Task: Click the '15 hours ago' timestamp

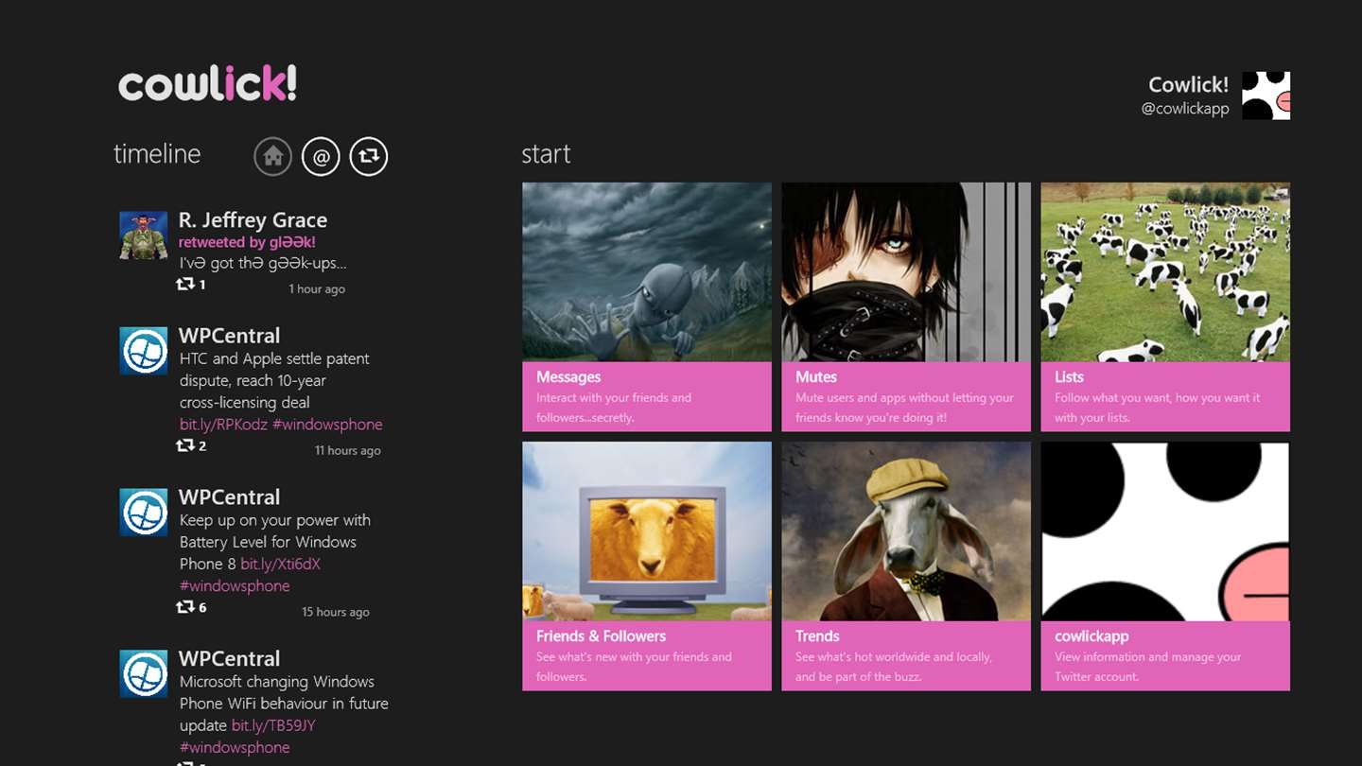Action: [336, 613]
